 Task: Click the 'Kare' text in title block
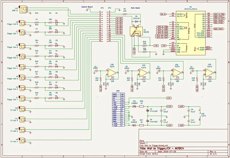click(142, 141)
